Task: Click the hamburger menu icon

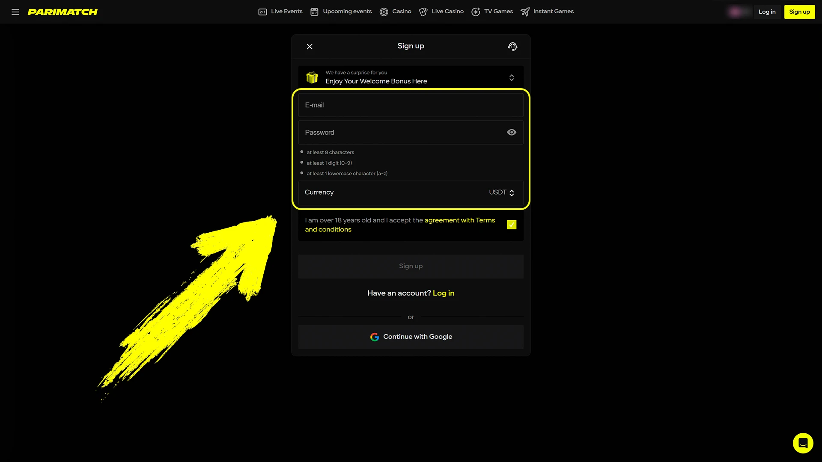Action: 15,12
